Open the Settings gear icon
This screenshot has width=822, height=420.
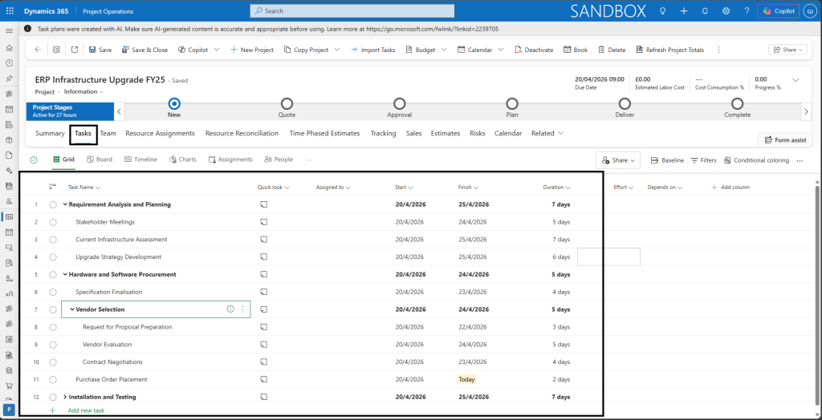(x=726, y=11)
